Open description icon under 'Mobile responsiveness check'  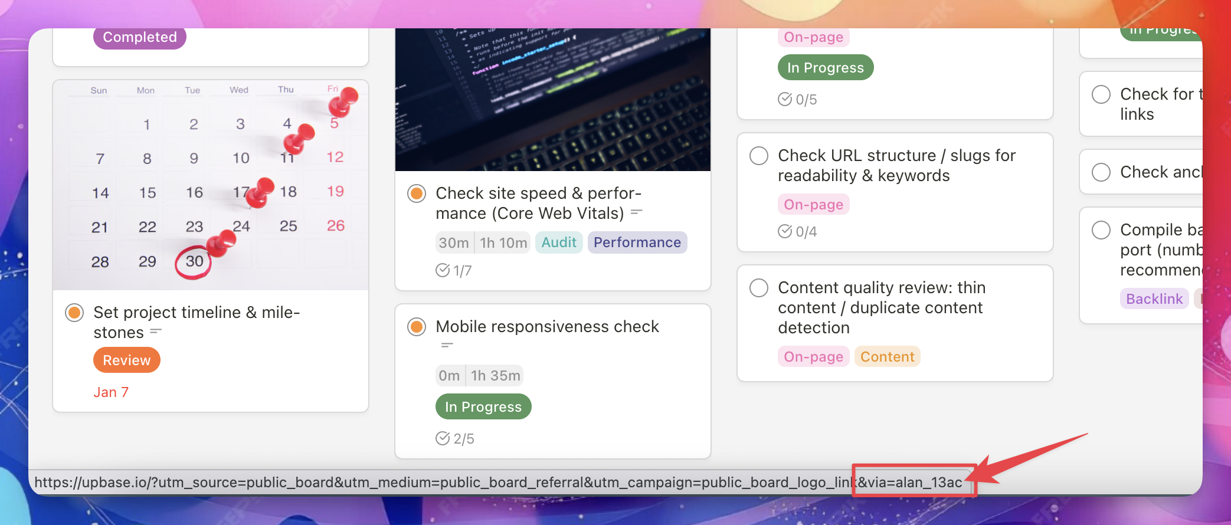point(447,345)
